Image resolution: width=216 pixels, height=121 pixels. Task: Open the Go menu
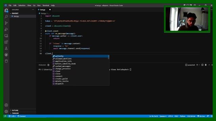click(34, 5)
